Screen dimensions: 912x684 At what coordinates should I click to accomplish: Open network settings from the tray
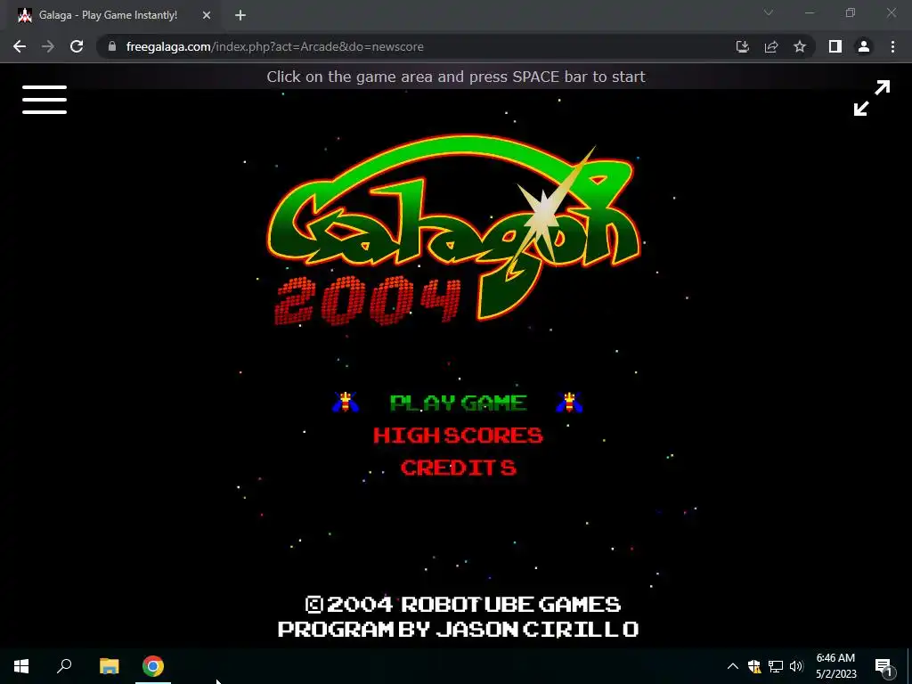776,666
